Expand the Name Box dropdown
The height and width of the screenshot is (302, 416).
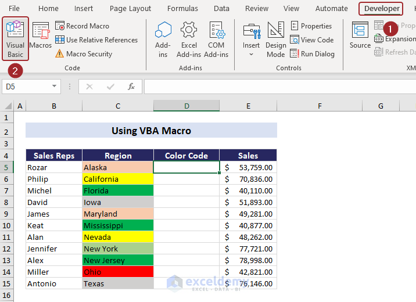tap(55, 86)
